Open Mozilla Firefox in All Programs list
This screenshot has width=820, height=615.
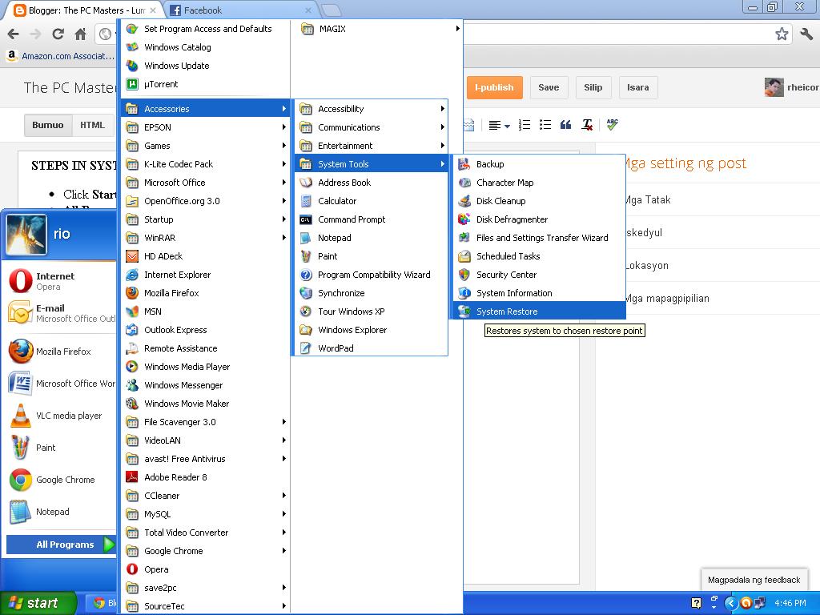(206, 293)
